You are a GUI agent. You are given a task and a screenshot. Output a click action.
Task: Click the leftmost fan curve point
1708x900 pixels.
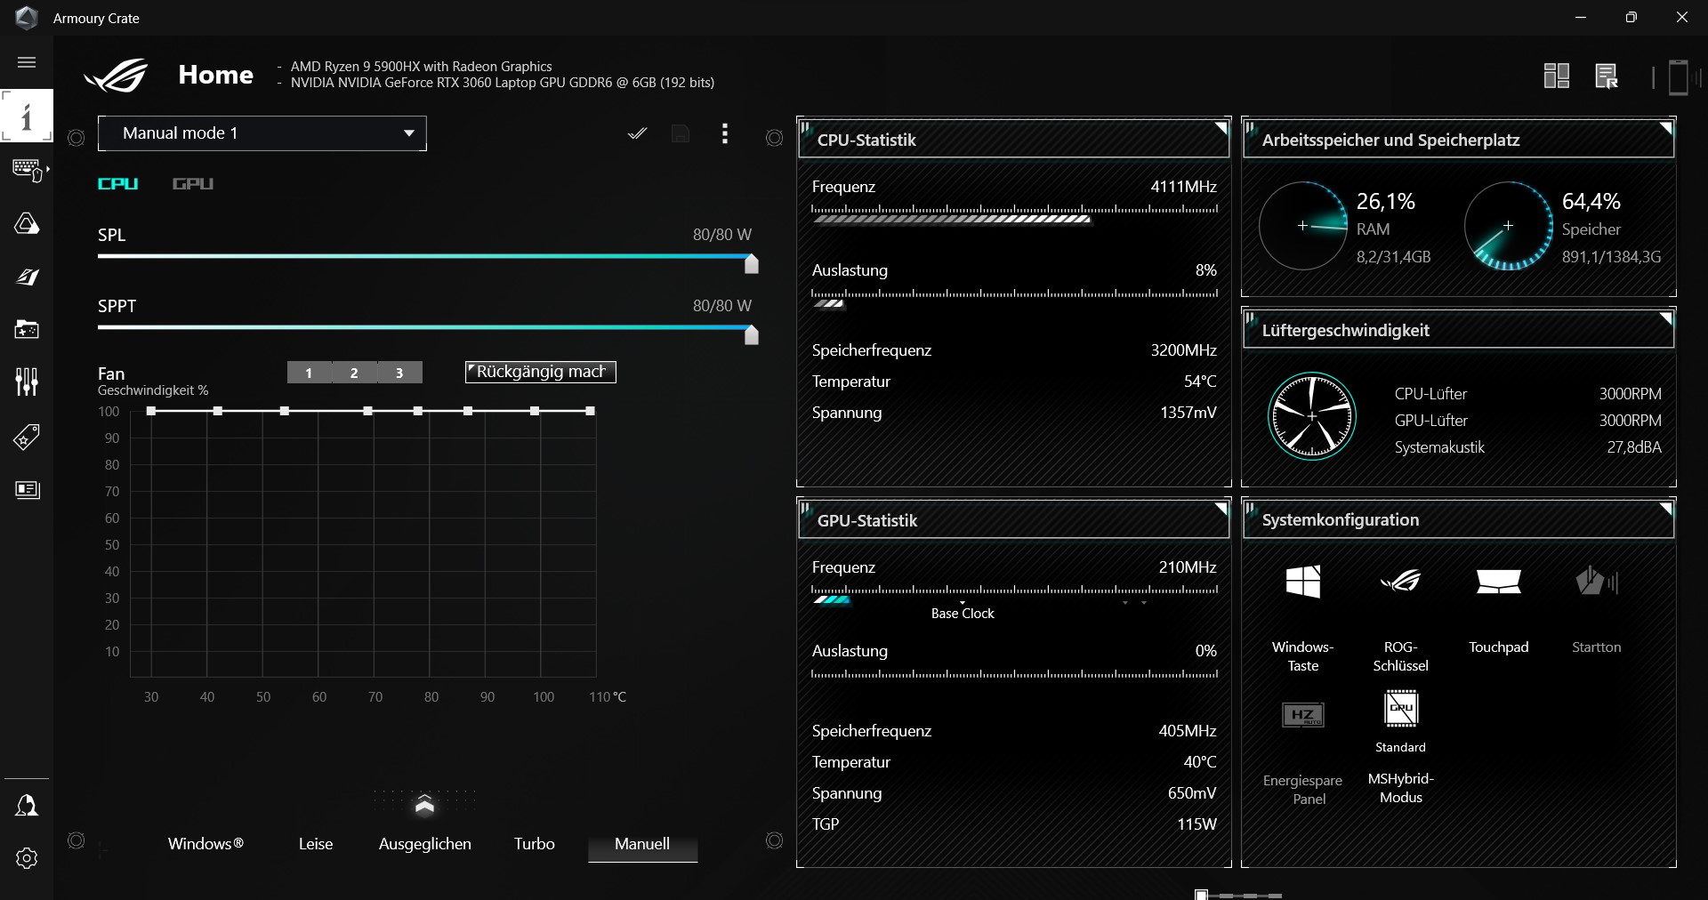click(x=151, y=411)
